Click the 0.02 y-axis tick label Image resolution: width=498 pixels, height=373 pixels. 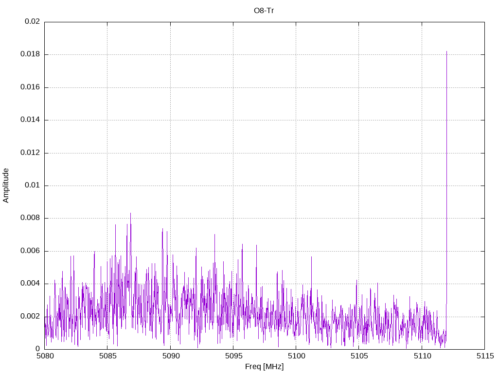pos(32,22)
